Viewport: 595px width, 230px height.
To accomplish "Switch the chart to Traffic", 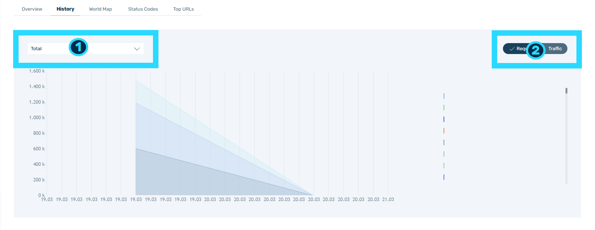I will [x=555, y=49].
